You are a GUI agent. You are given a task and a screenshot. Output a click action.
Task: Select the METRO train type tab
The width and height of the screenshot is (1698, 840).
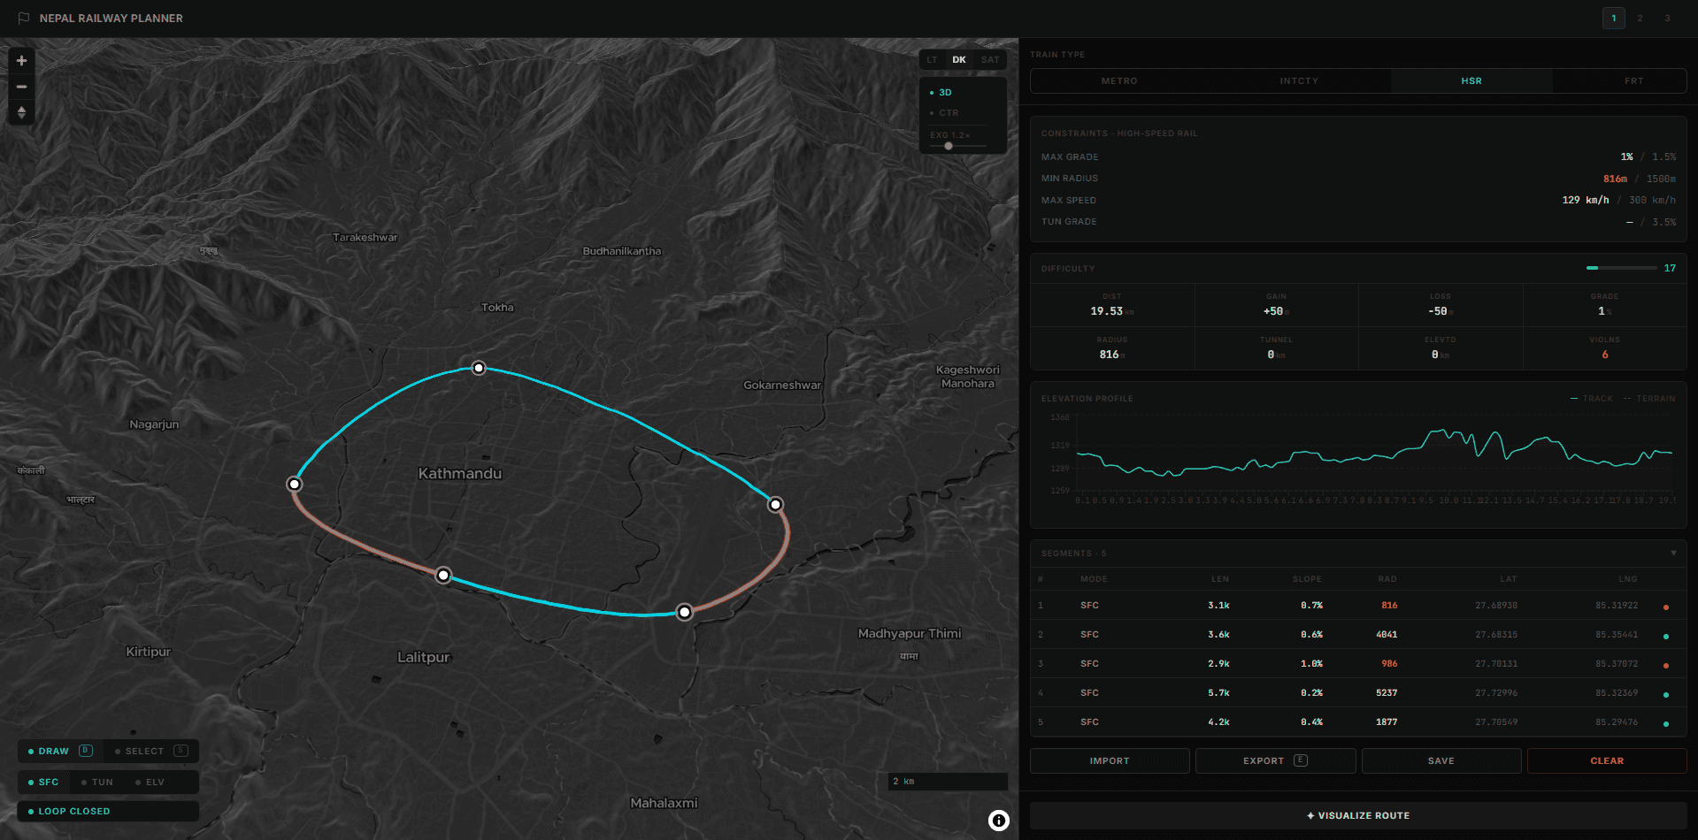[1119, 81]
